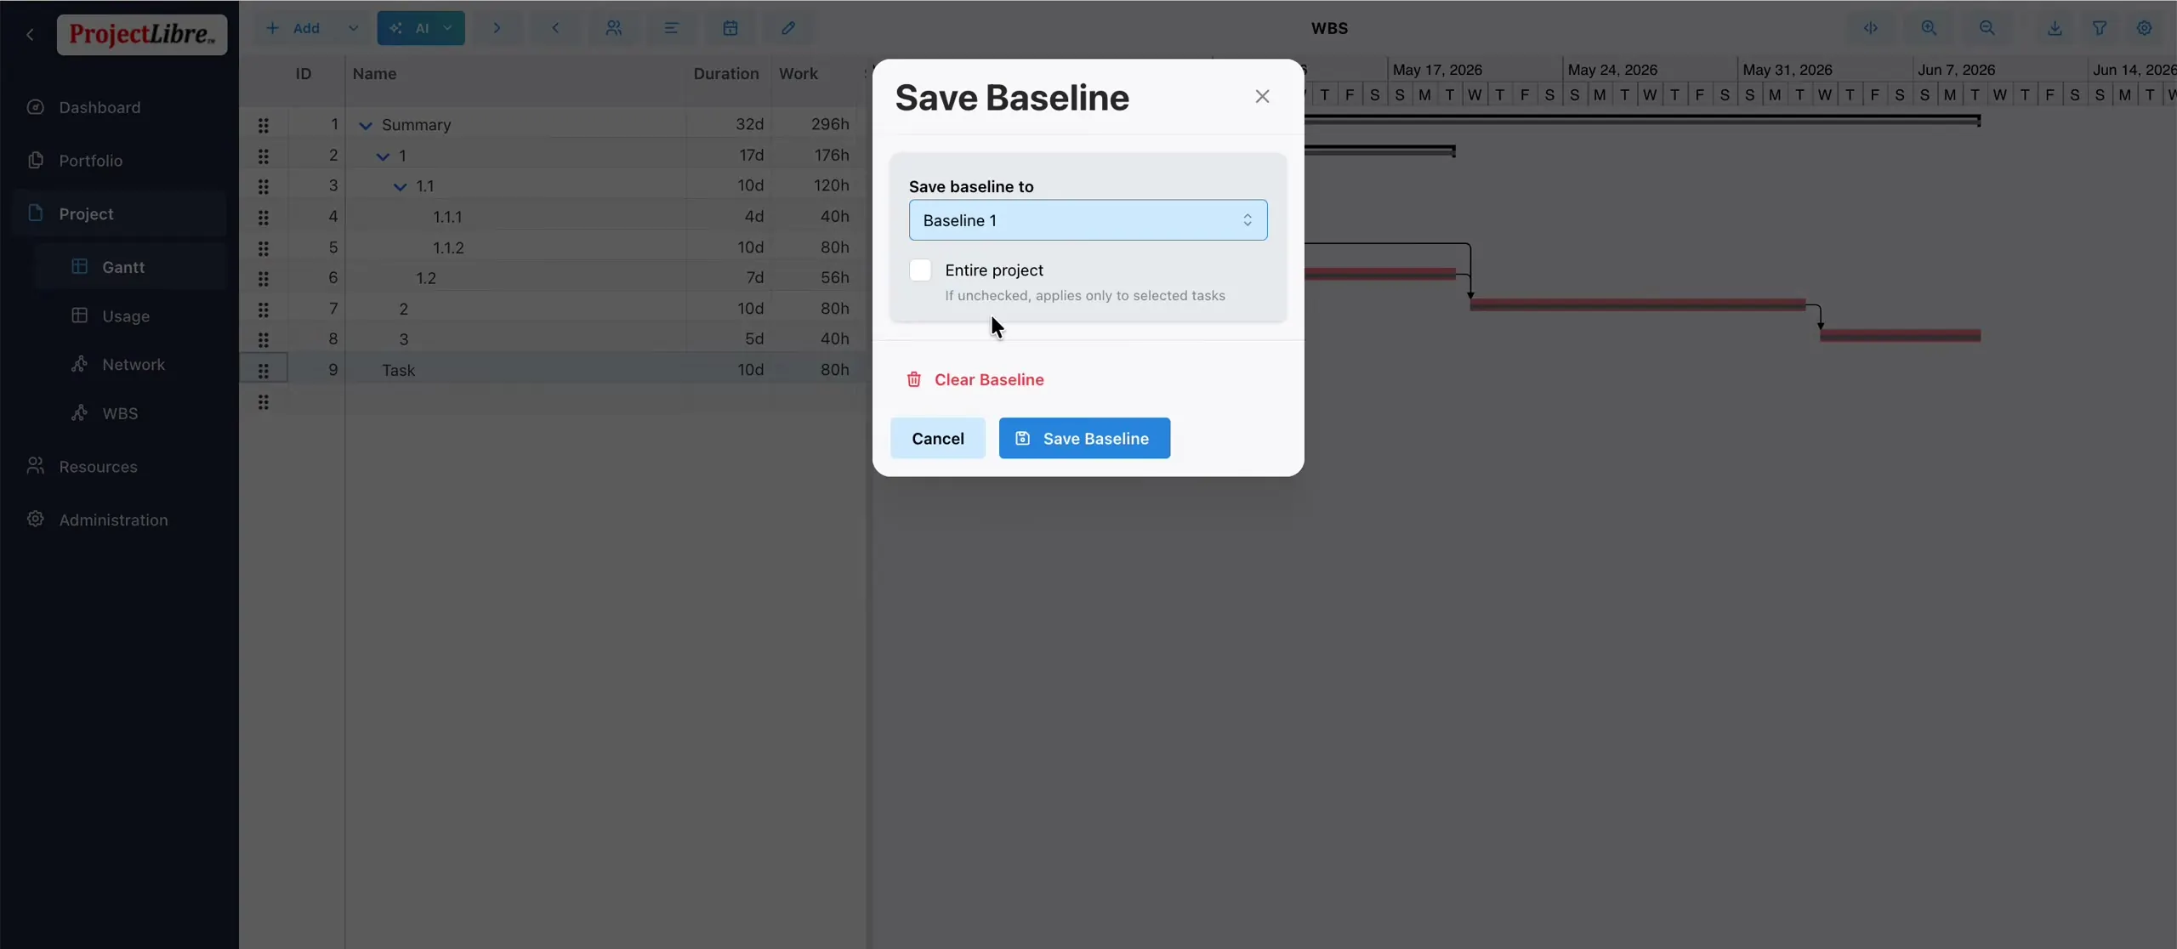Click the Clear Baseline link

tap(975, 380)
